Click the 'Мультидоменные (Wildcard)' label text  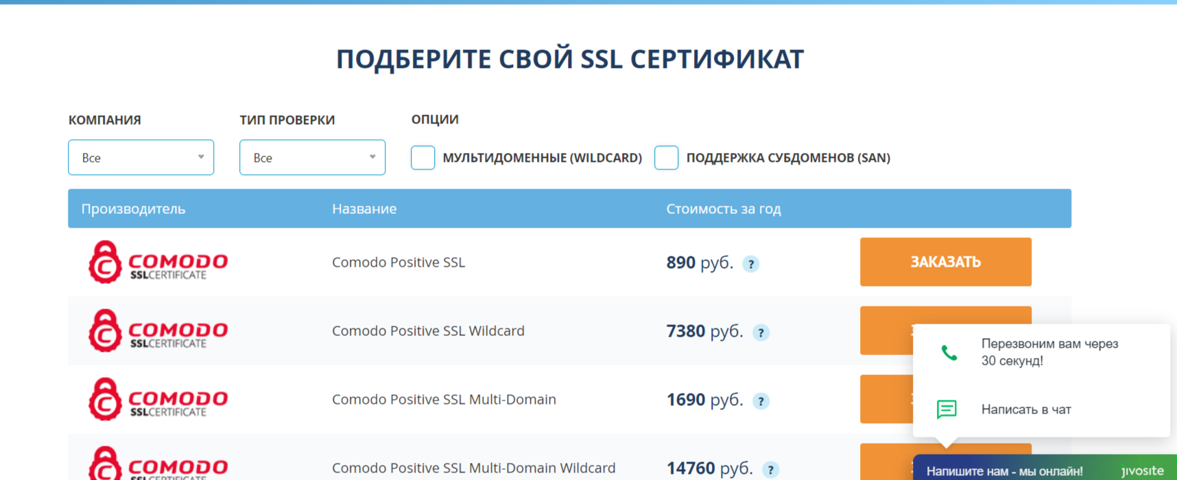[x=542, y=158]
